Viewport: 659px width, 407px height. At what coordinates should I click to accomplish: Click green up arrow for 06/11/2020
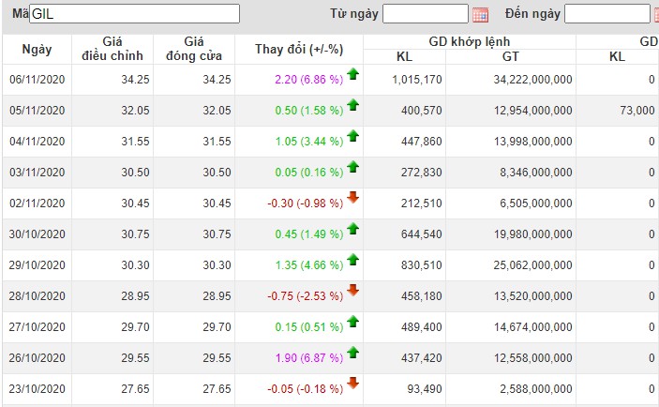pyautogui.click(x=352, y=75)
